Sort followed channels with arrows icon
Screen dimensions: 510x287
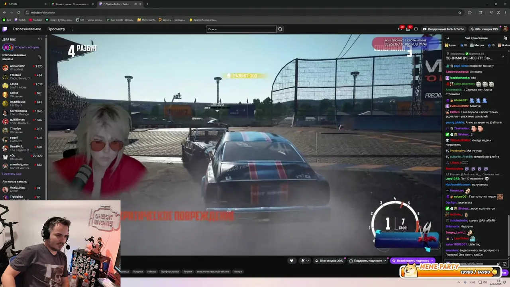coord(39,57)
